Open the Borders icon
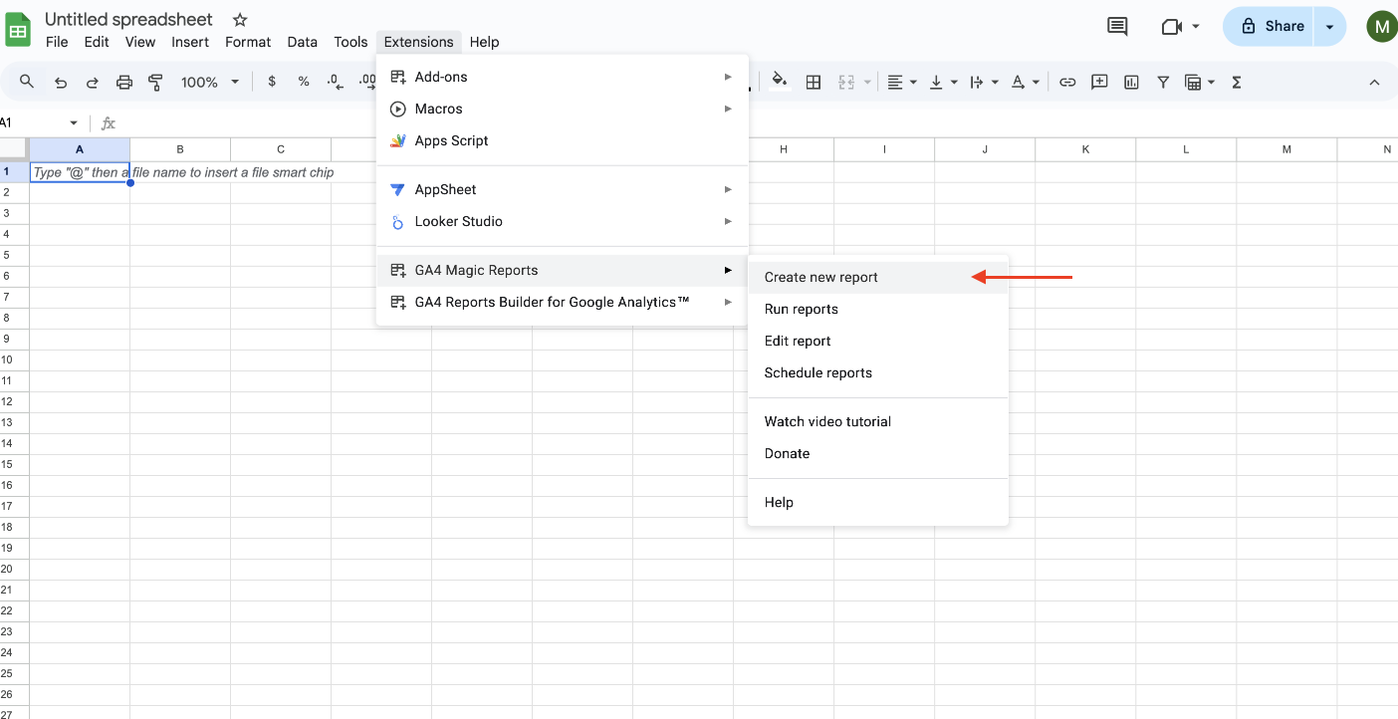 [x=814, y=83]
